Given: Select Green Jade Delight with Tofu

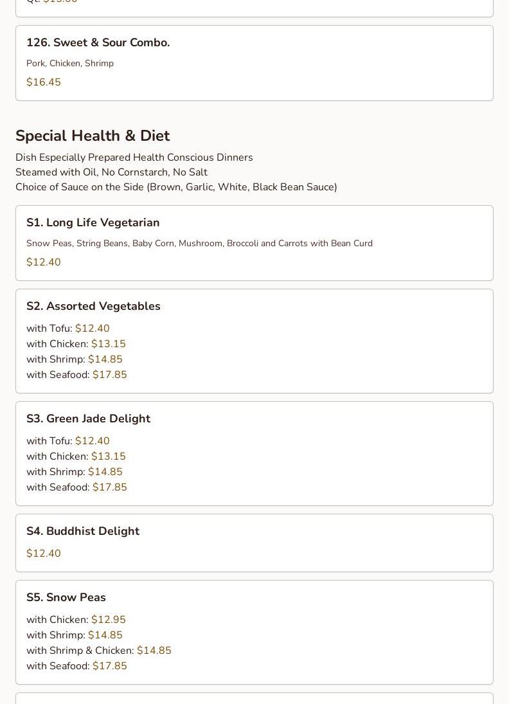Looking at the screenshot, I should (x=68, y=441).
